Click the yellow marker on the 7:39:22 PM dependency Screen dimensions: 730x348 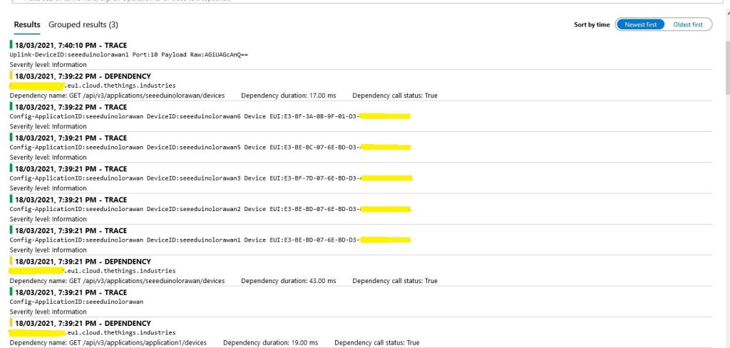point(11,76)
